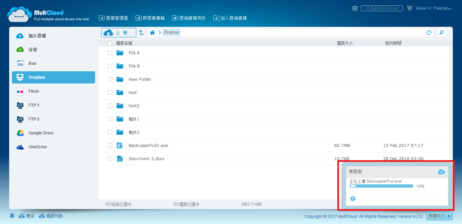Click the 加入雲碟 sidebar item
Screen dimensions: 462x224
click(53, 36)
